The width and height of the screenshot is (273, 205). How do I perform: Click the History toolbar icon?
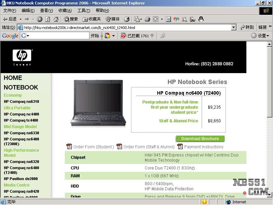(127, 19)
